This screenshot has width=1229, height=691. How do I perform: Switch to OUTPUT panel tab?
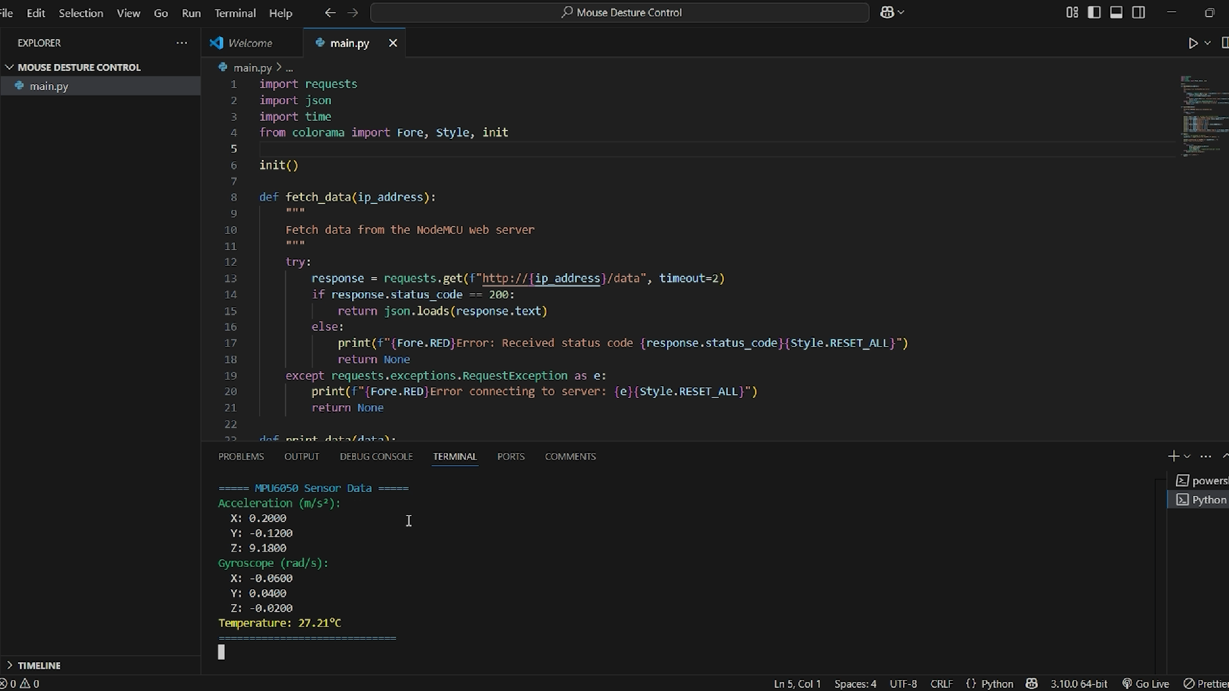click(301, 456)
